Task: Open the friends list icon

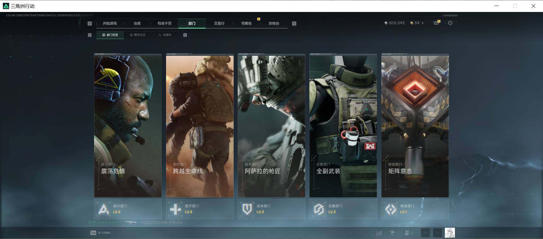Action: tap(409, 233)
